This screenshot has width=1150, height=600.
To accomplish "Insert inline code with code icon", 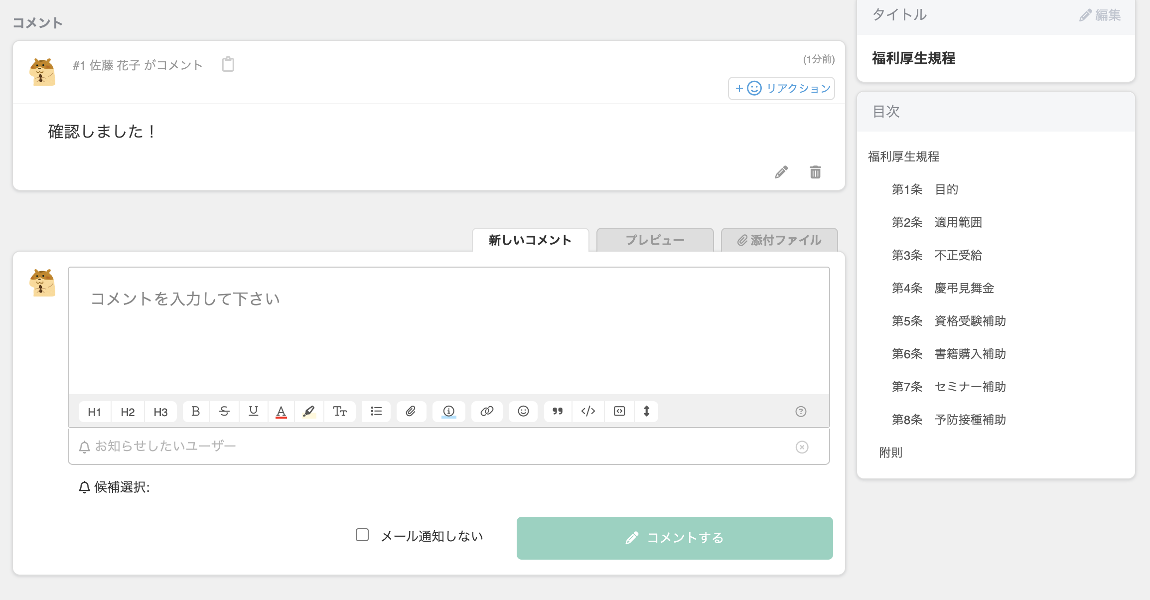I will pos(588,412).
